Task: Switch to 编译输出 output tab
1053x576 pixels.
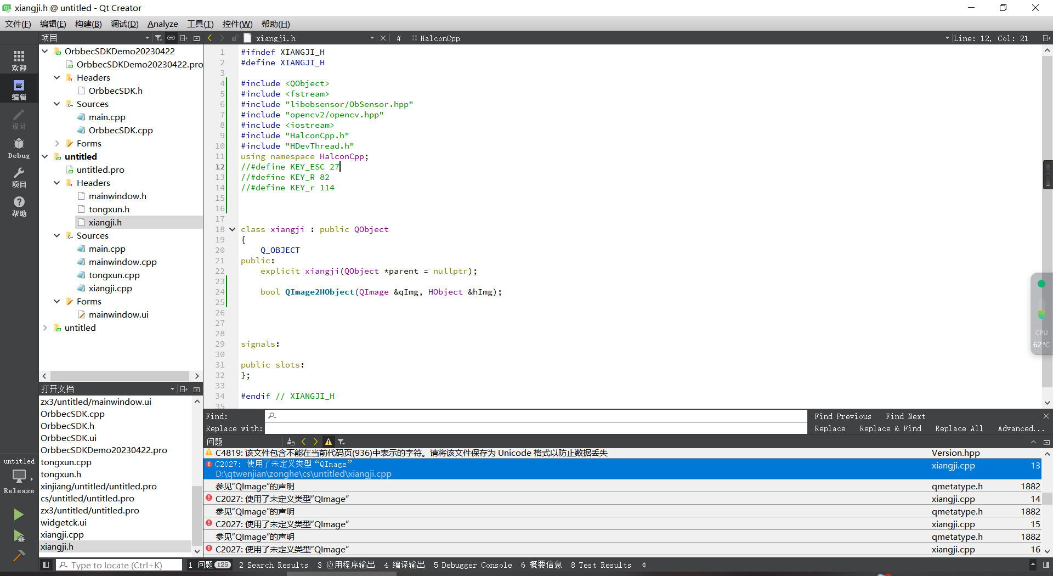Action: tap(404, 564)
